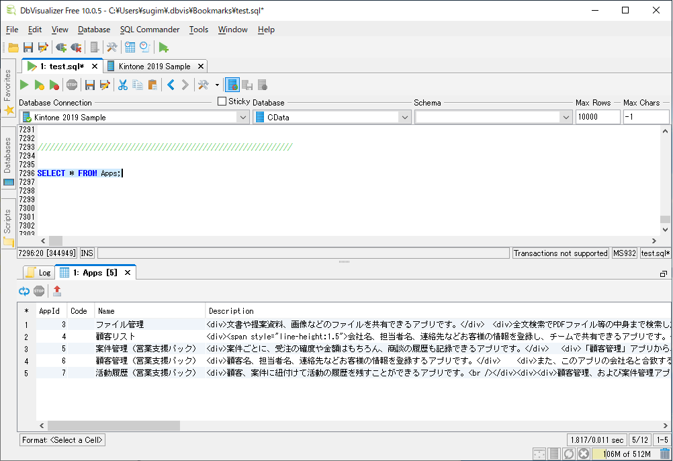Click the table-with-clock monitor icon in main toolbar
673x461 pixels.
(130, 47)
